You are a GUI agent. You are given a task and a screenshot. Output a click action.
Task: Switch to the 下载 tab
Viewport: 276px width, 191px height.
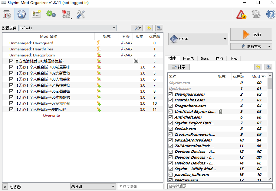234,59
